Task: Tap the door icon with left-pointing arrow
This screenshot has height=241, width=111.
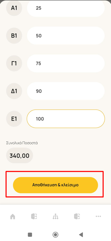Action: tap(77, 216)
